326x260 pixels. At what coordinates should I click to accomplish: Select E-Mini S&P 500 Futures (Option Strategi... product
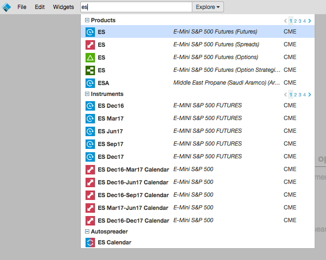(197, 70)
